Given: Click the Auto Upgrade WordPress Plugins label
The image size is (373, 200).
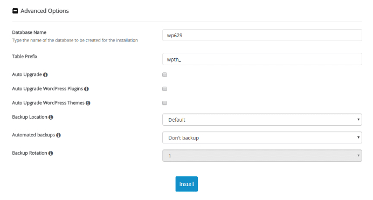Looking at the screenshot, I should (x=47, y=89).
